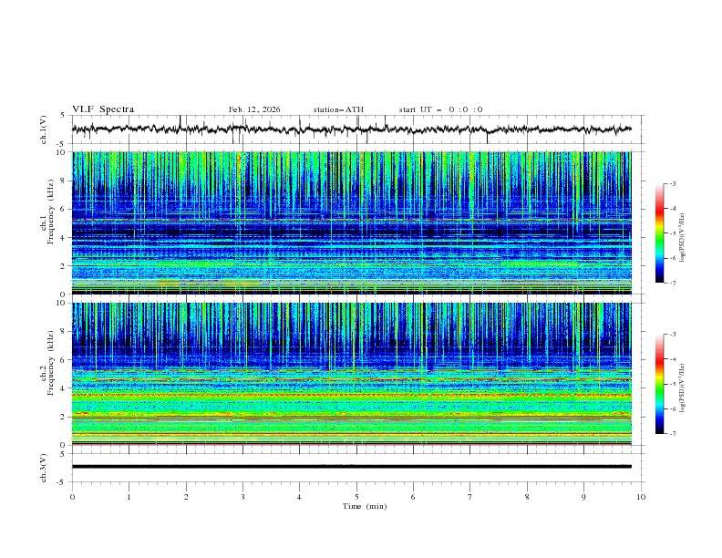Viewport: 722px width, 558px height.
Task: Click the time axis tick label "1"
Action: pos(129,497)
